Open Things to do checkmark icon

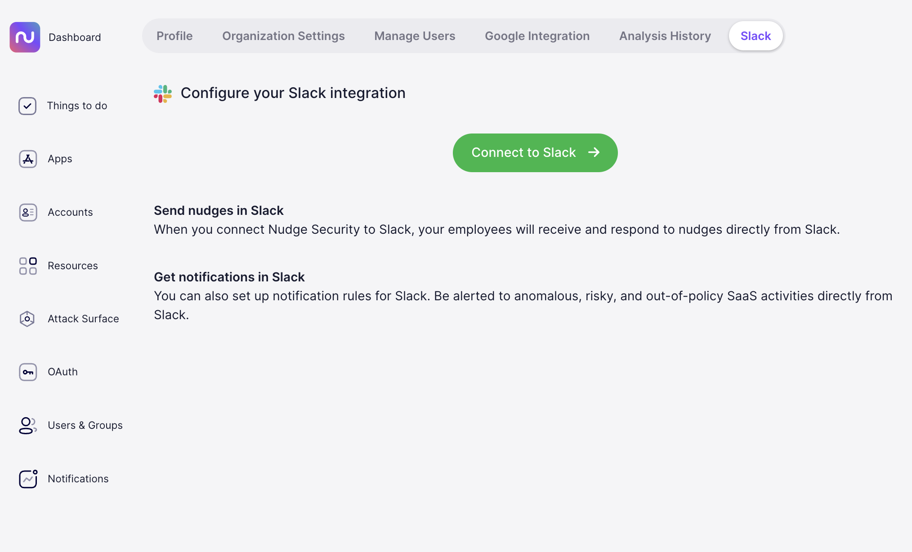pyautogui.click(x=27, y=106)
